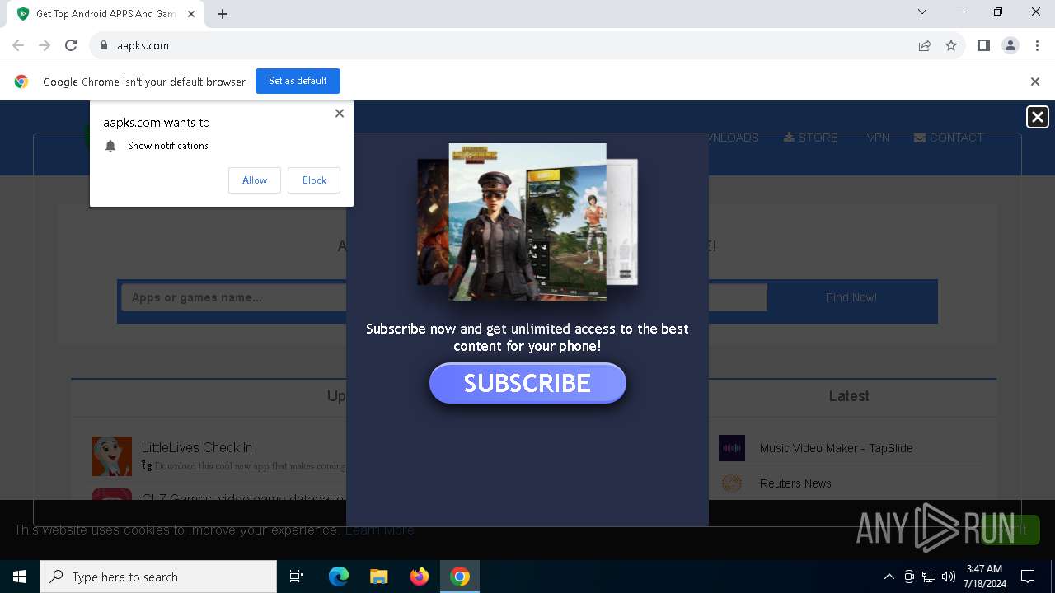This screenshot has width=1055, height=593.
Task: Click the volume speaker tray icon
Action: [949, 577]
